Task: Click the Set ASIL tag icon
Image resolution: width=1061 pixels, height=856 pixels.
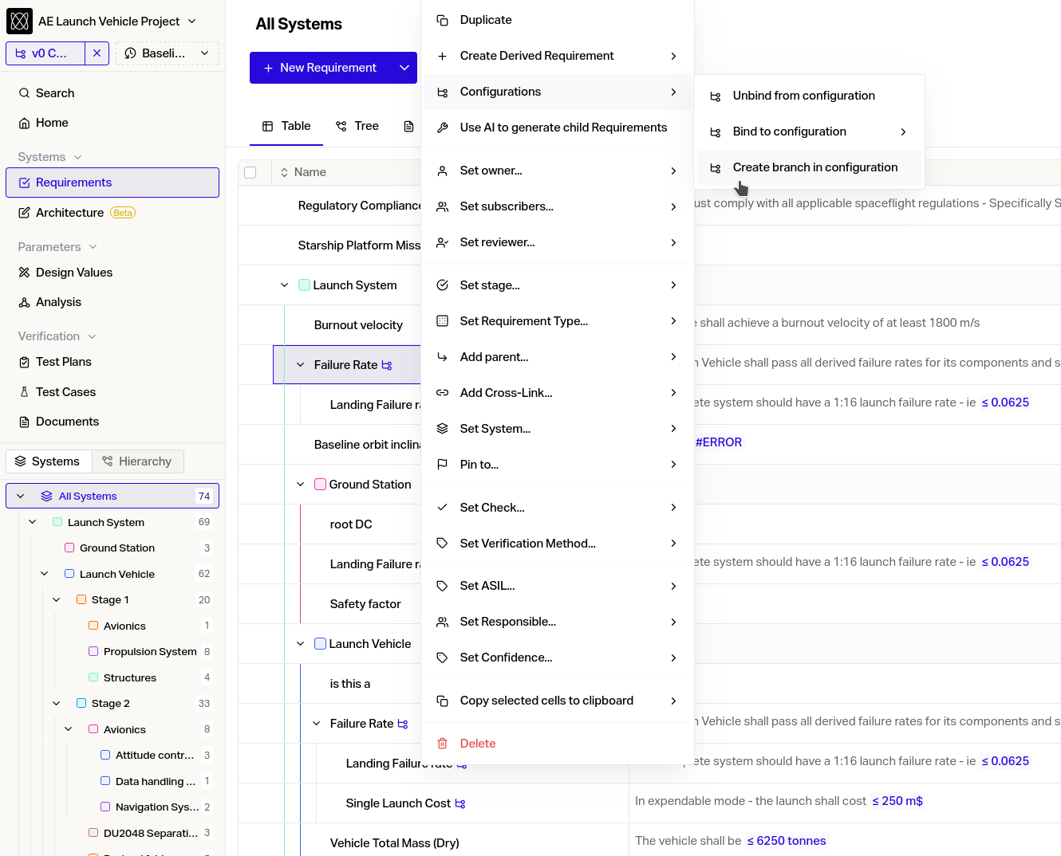Action: 443,586
